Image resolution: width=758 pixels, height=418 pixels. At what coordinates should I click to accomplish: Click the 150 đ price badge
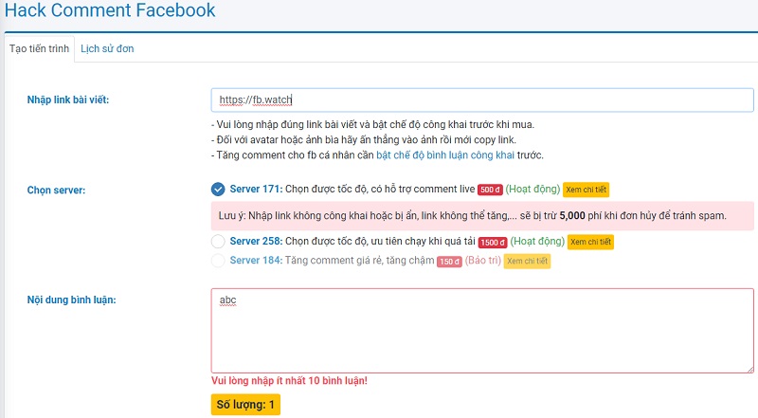coord(449,262)
